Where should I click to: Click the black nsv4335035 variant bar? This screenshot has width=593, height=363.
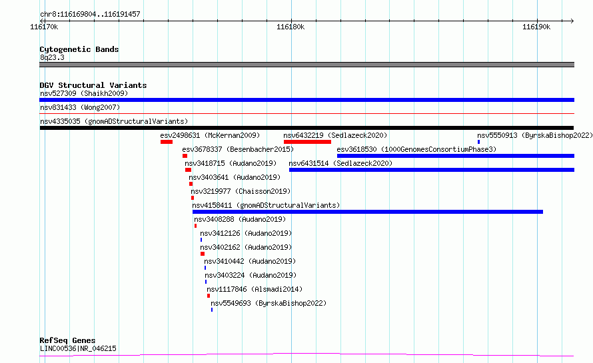coord(306,128)
